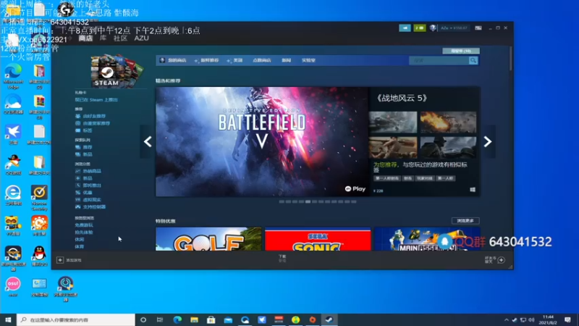The height and width of the screenshot is (326, 579).
Task: Open the Main Assembly special offer thumbnail
Action: pos(427,239)
